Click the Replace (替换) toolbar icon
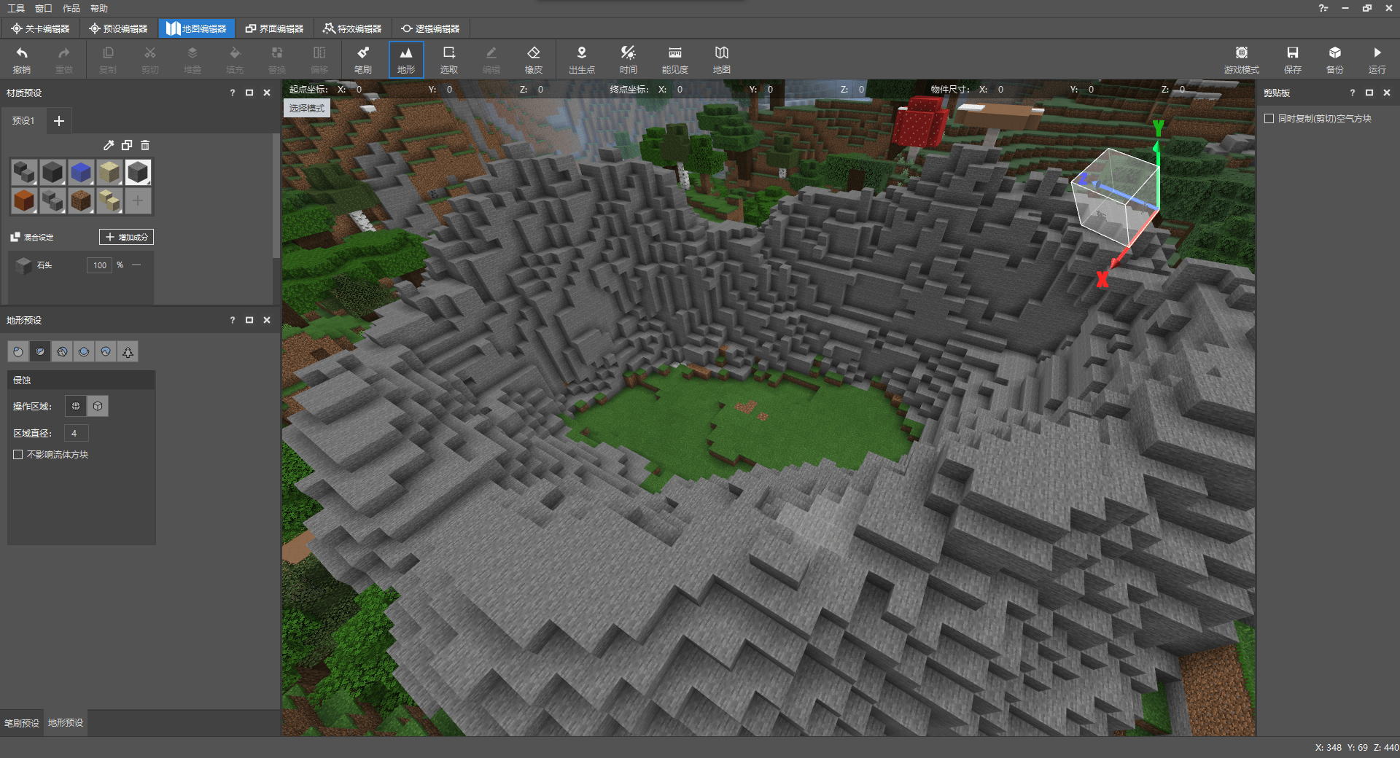Viewport: 1400px width, 758px height. (277, 59)
